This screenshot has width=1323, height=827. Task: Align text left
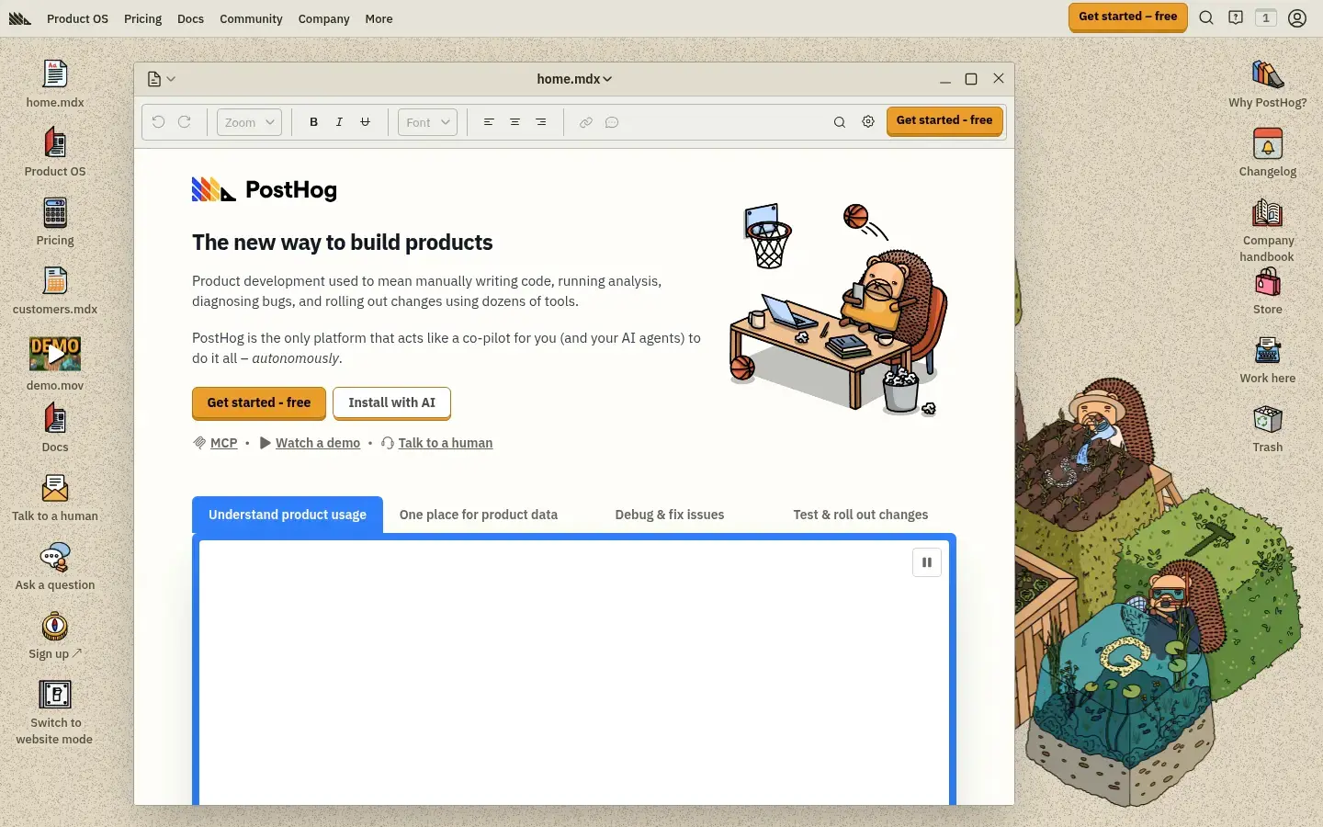point(489,122)
